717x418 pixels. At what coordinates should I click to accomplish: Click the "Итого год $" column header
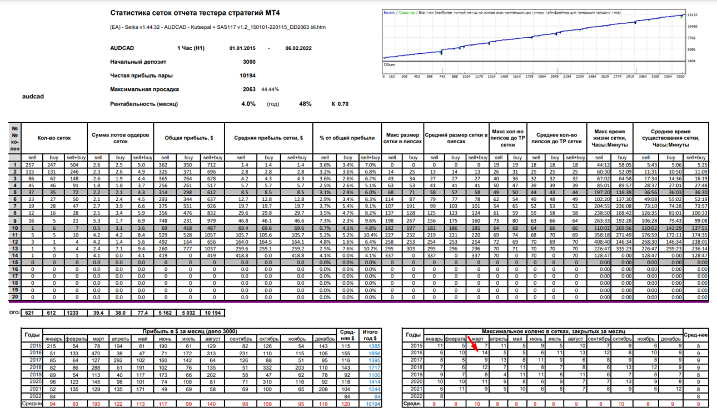[370, 335]
